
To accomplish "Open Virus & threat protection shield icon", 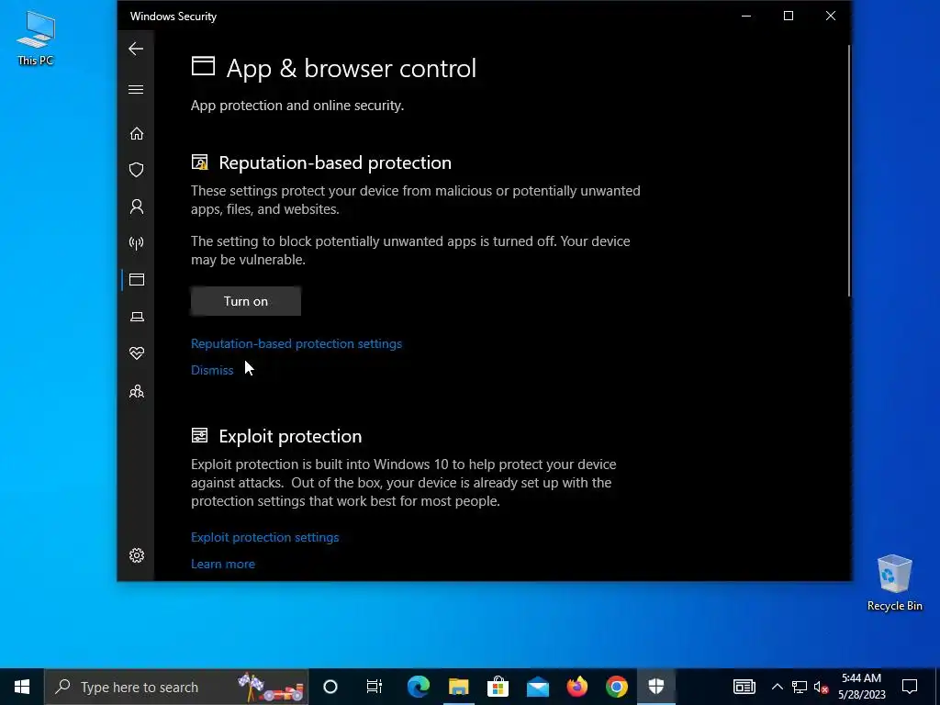I will click(x=137, y=170).
